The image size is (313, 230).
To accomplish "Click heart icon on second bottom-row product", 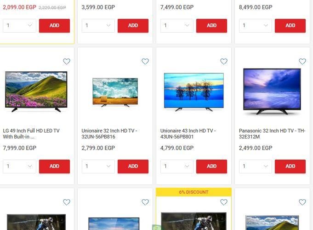I will pos(145,202).
